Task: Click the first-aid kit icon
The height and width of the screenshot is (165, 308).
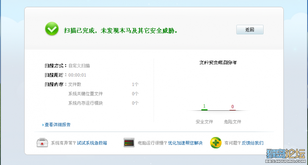Action: click(42, 143)
